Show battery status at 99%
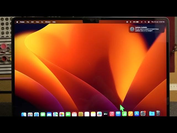The height and width of the screenshot is (133, 177). [x=136, y=22]
